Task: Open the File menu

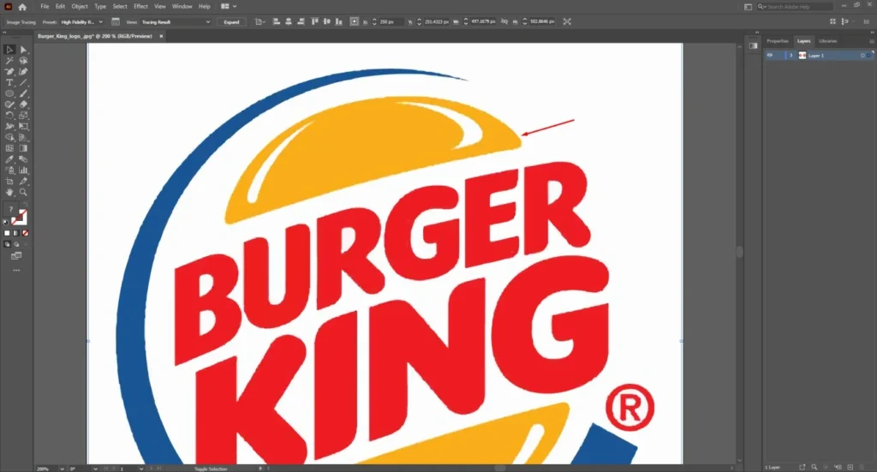Action: pyautogui.click(x=45, y=6)
